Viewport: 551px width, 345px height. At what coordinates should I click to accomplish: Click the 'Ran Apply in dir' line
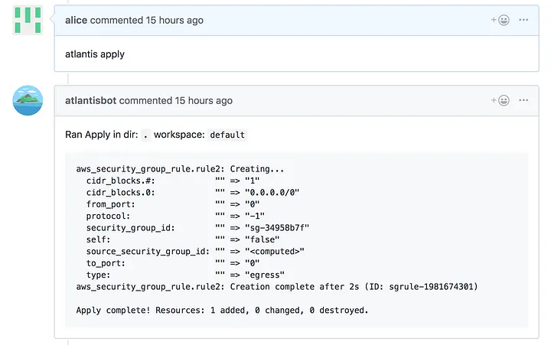156,135
